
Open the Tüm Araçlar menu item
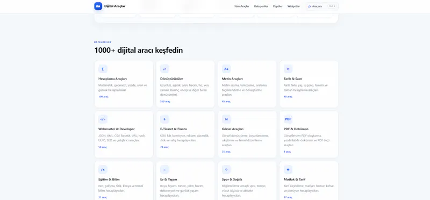point(241,6)
